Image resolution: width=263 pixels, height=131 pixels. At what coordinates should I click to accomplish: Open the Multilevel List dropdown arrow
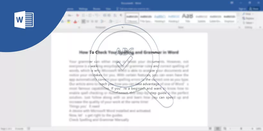point(99,15)
